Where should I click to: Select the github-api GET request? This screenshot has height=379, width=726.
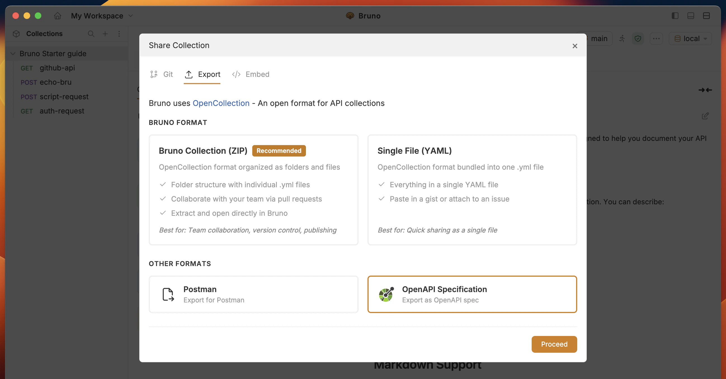point(57,68)
